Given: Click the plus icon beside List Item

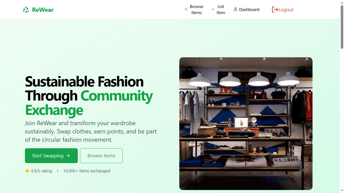Looking at the screenshot, I should (213, 10).
